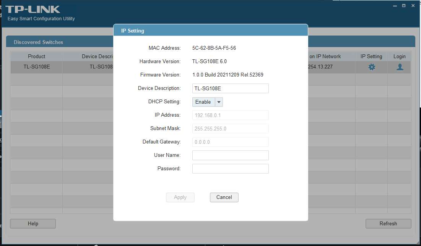Click the MAC address 5C-62-8B-5A-F5-56
The height and width of the screenshot is (246, 421).
[x=214, y=48]
